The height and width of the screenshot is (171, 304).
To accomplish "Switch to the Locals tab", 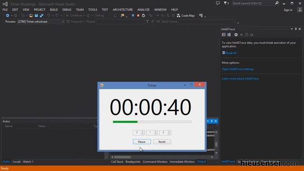I will (x=17, y=161).
